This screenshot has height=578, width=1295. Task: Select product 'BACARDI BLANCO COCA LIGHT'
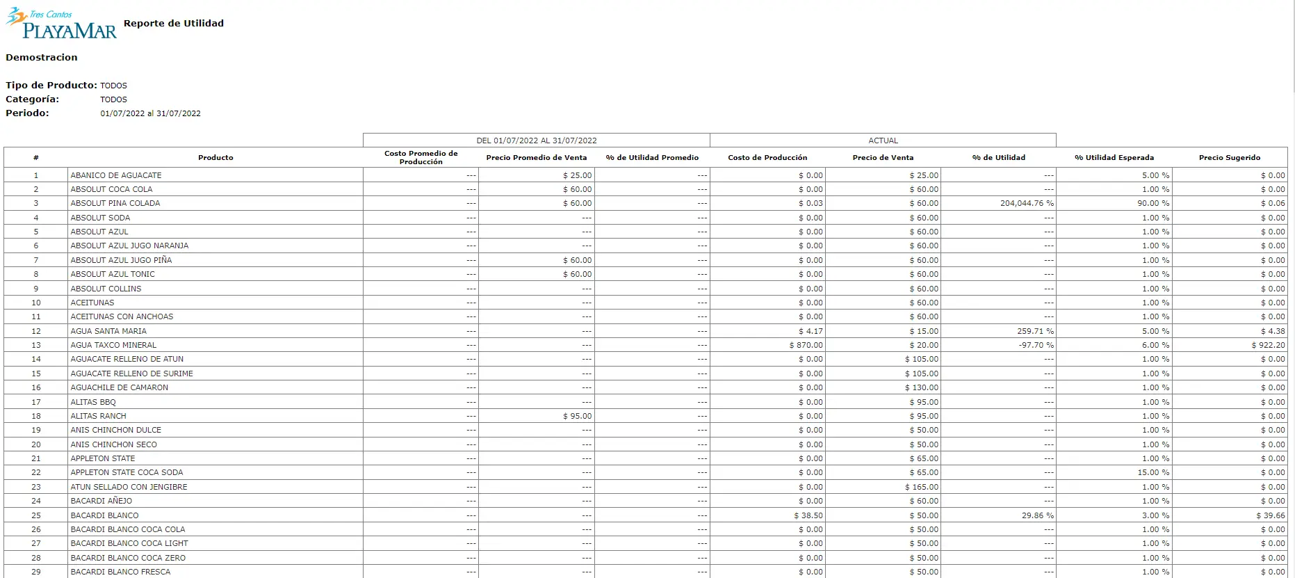(129, 543)
